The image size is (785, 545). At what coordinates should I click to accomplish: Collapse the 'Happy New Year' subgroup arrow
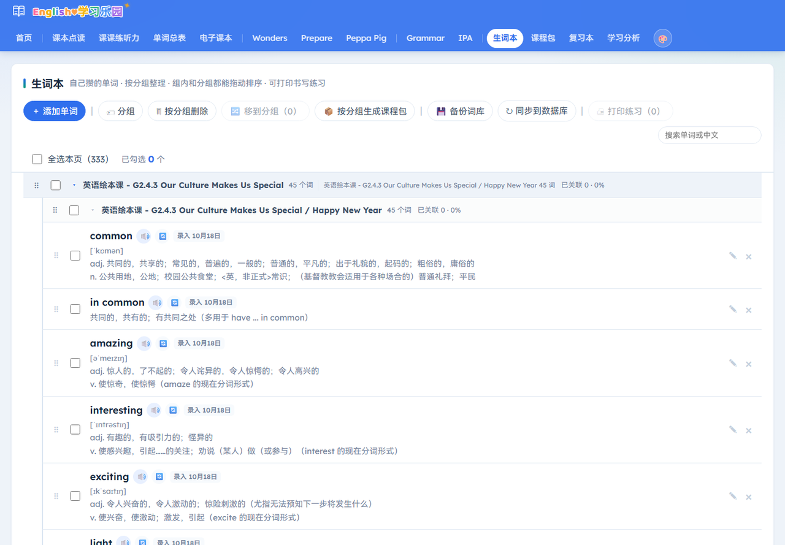[x=93, y=210]
